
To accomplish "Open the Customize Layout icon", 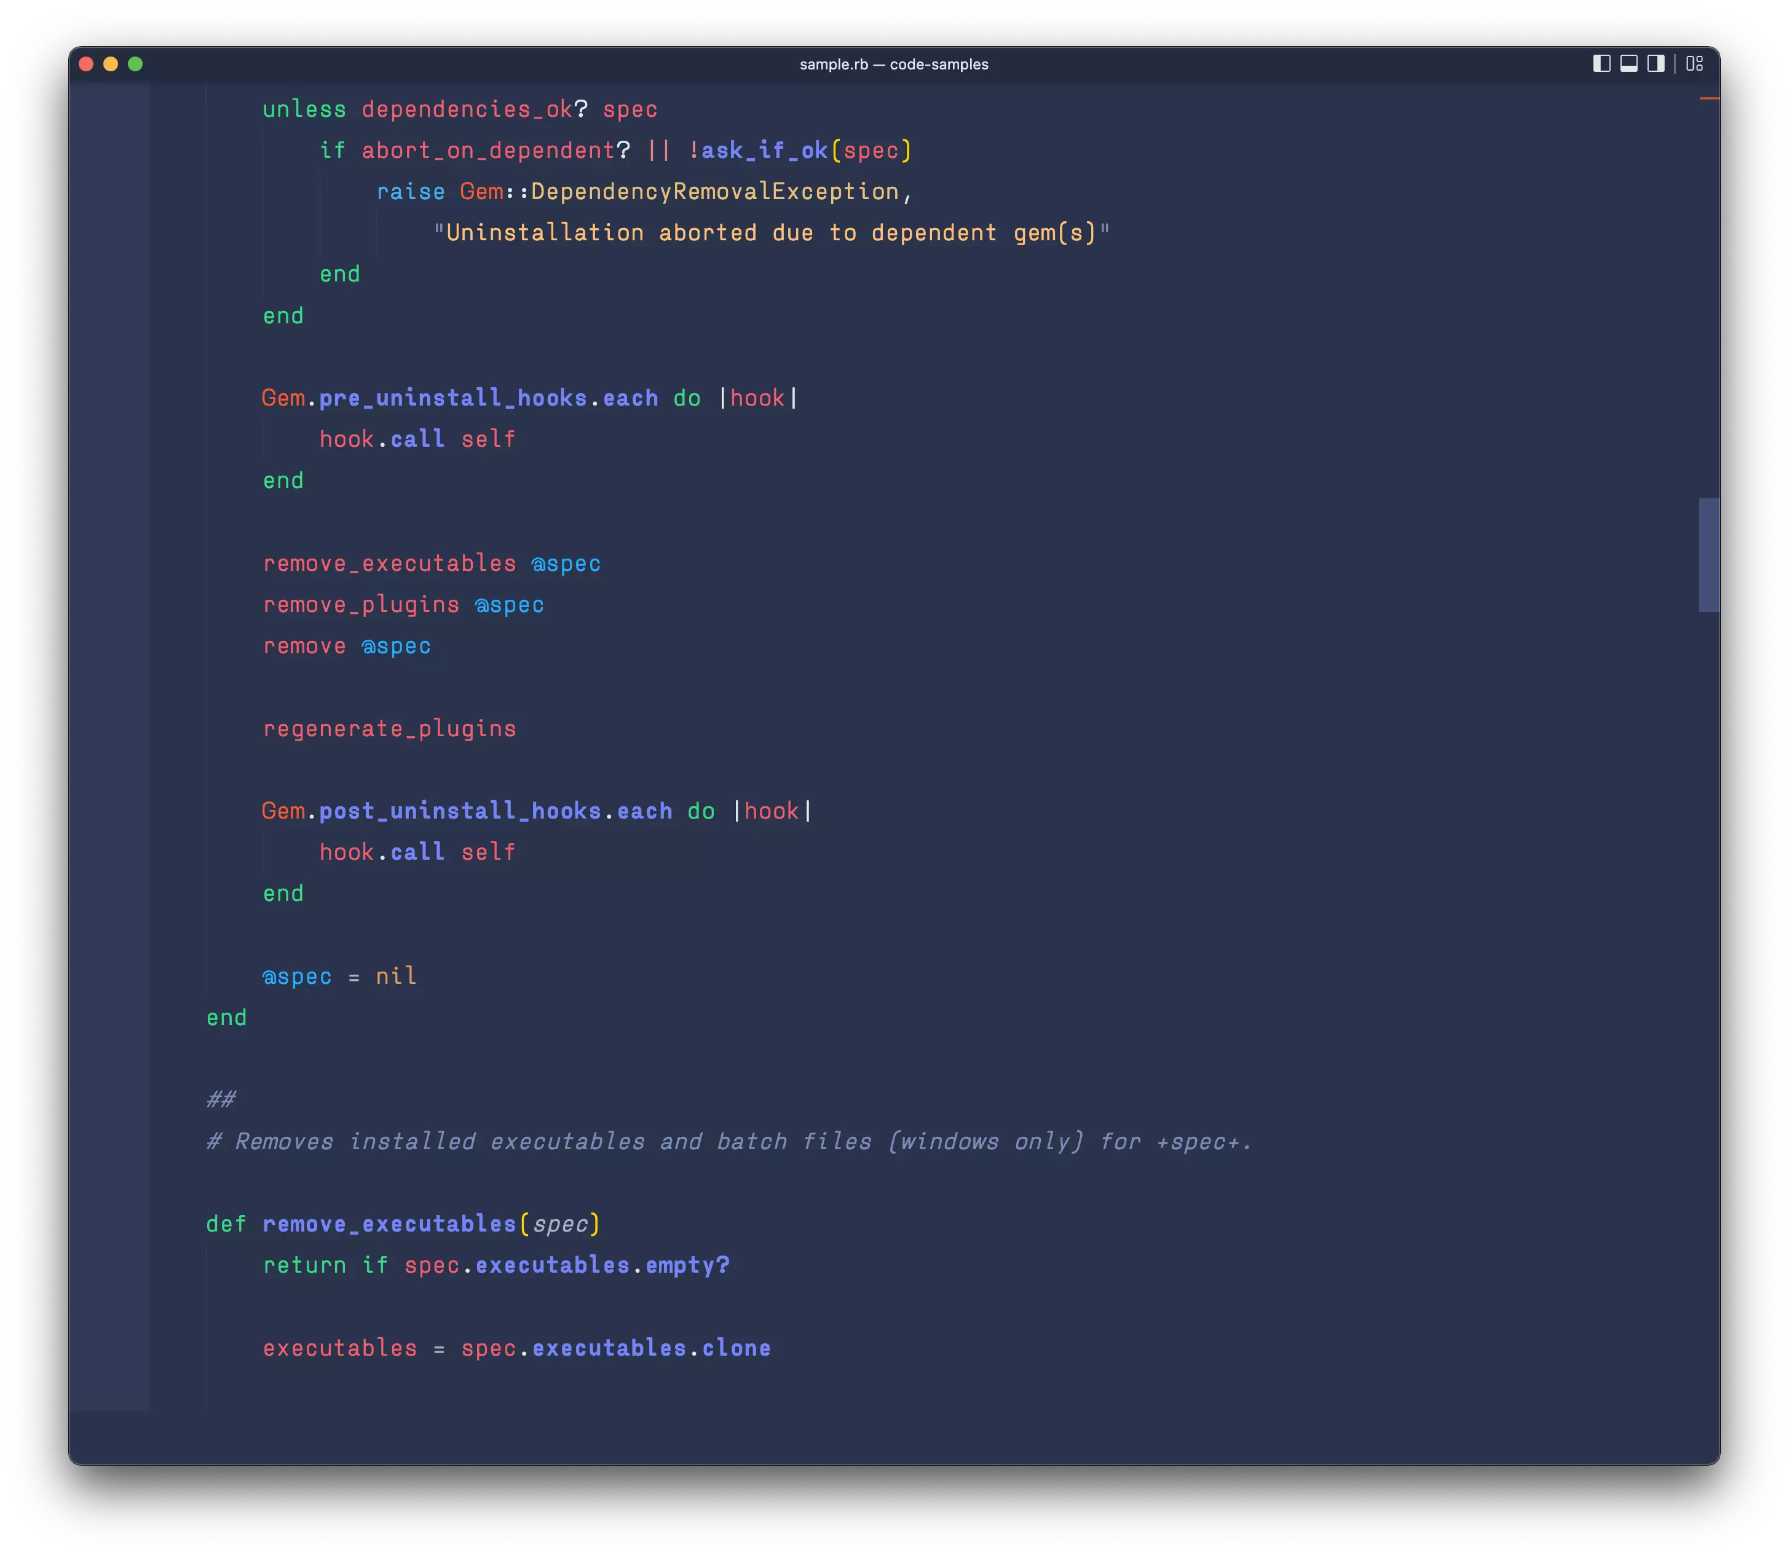I will point(1694,63).
